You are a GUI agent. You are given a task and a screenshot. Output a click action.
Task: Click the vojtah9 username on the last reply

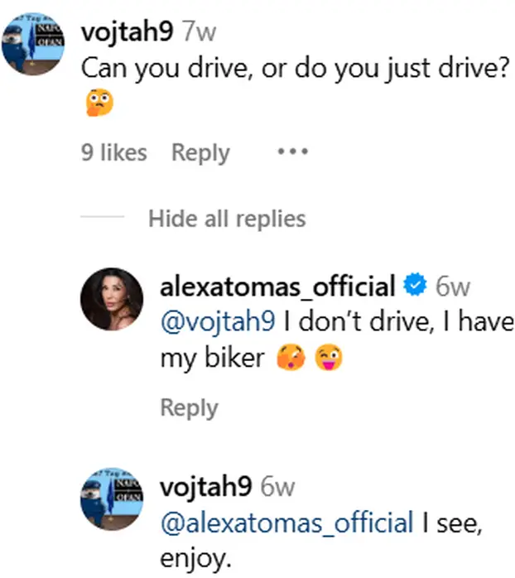206,487
